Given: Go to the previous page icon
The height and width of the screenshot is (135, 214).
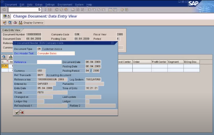Looking at the screenshot, I should point(94,10).
